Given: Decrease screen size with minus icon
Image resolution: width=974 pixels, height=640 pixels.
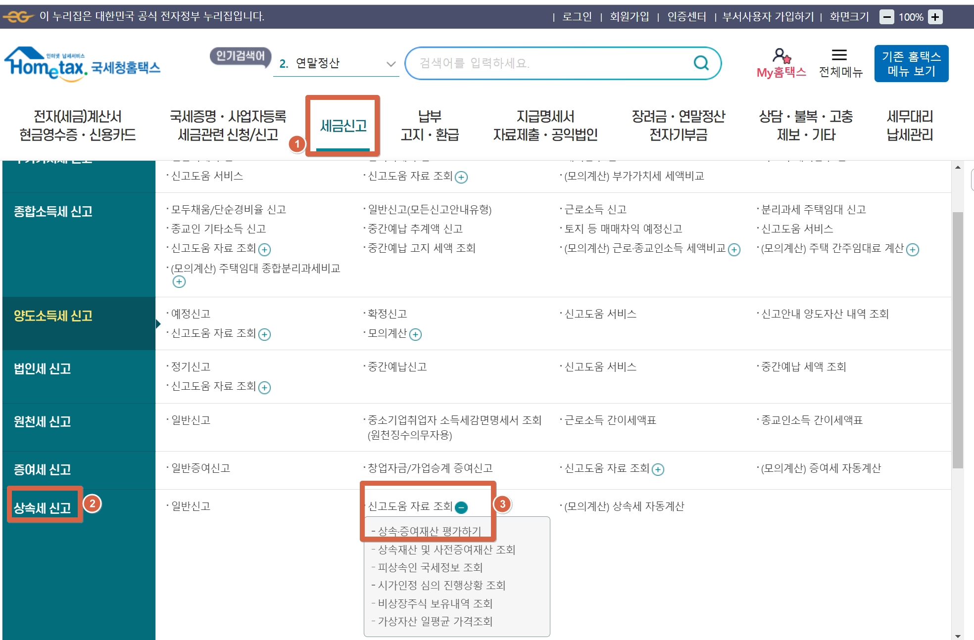Looking at the screenshot, I should click(x=886, y=17).
